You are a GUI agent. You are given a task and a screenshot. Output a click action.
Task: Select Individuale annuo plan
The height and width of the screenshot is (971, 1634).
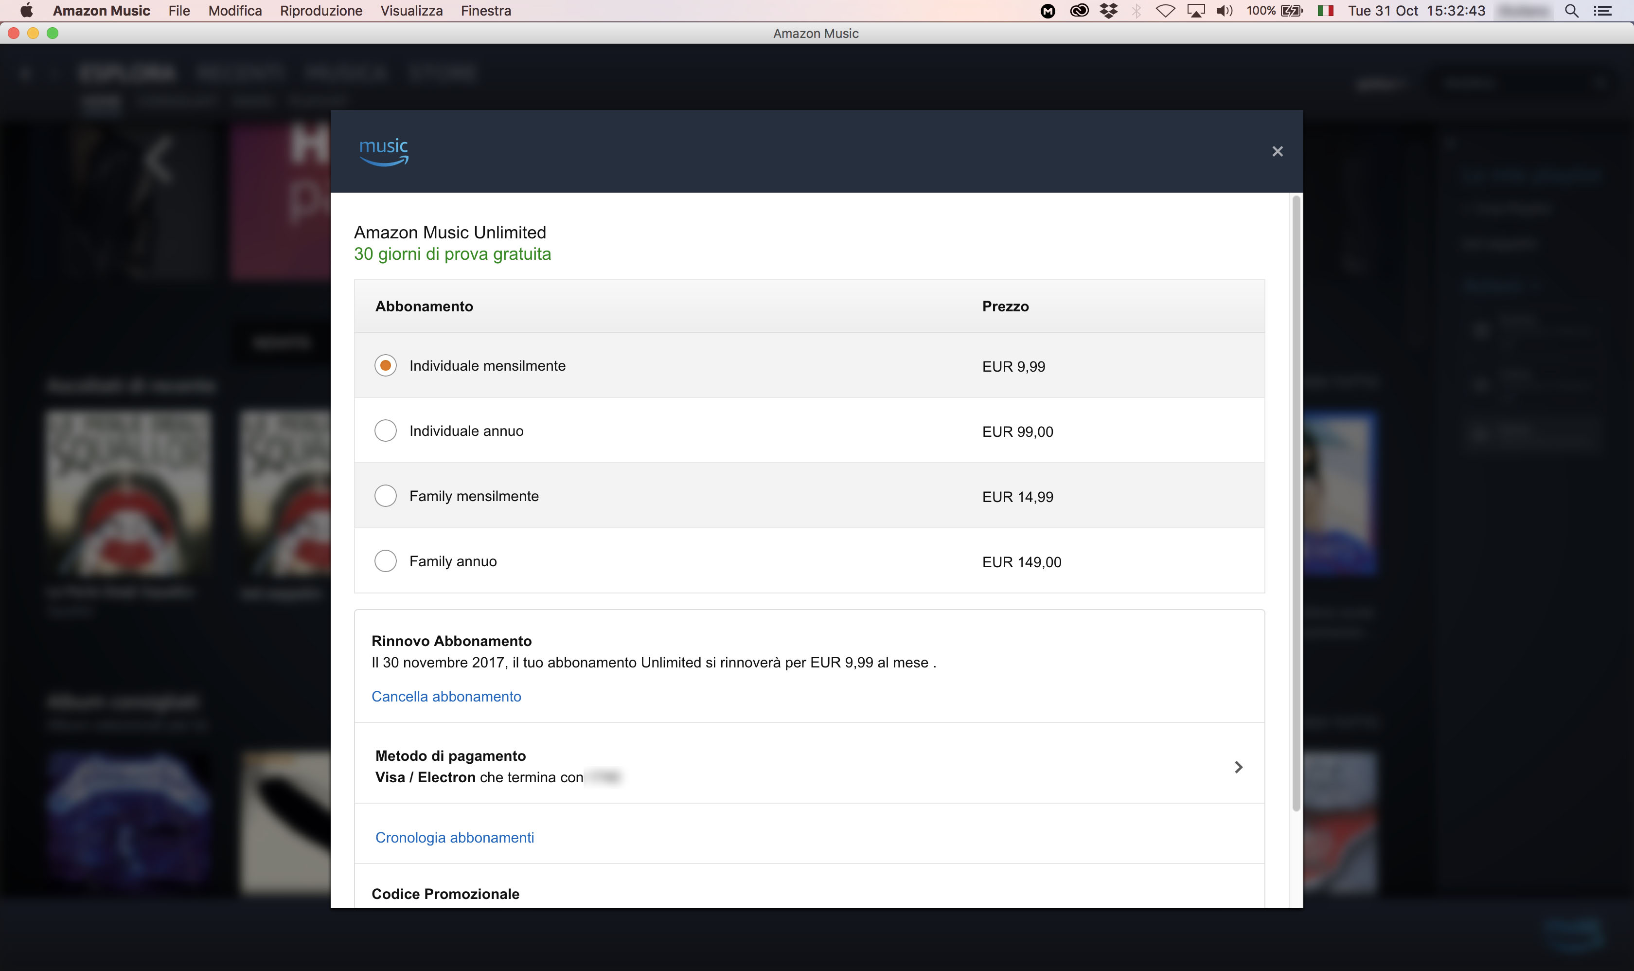coord(385,431)
